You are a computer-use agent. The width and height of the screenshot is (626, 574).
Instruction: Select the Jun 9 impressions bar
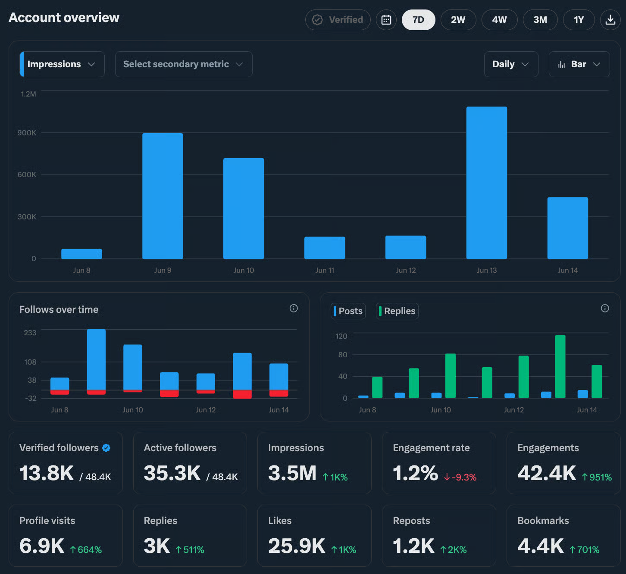tap(163, 196)
